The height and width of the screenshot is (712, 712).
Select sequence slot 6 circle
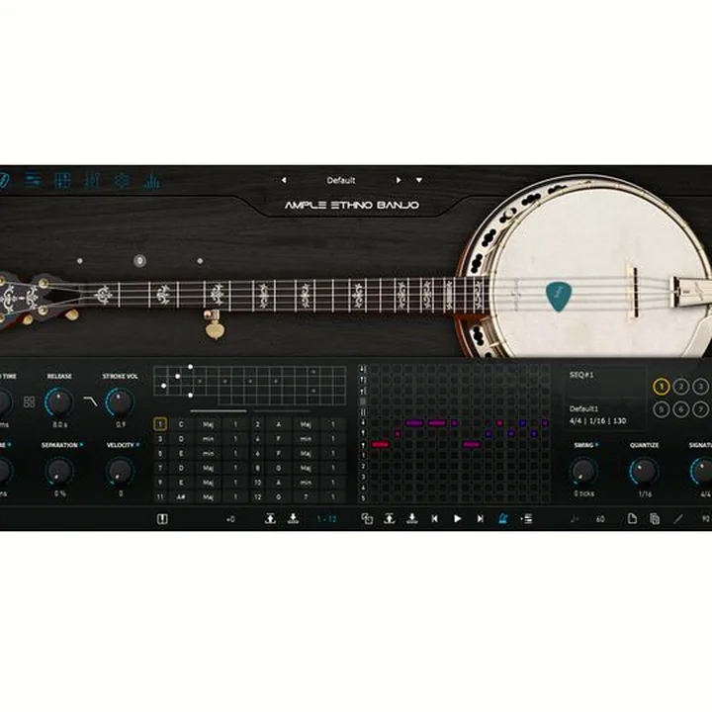[680, 409]
